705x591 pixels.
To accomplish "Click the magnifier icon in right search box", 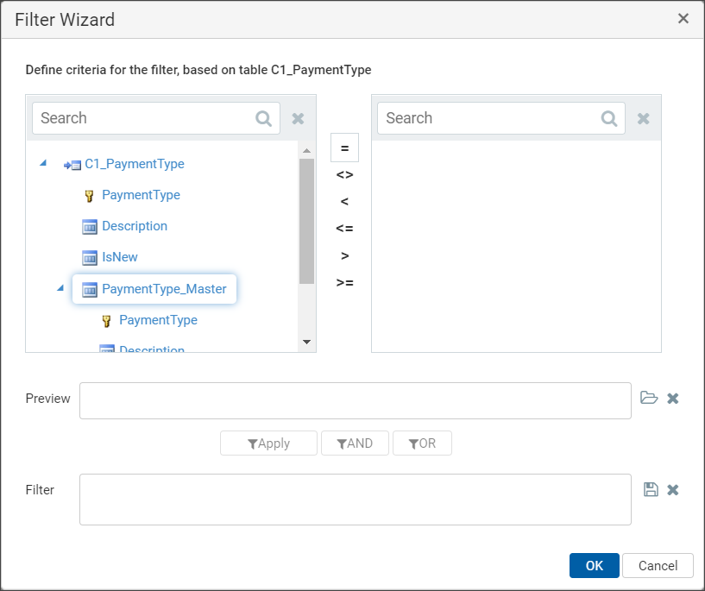I will 608,119.
